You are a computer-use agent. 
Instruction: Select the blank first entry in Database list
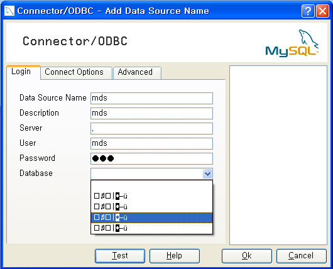tap(151, 185)
